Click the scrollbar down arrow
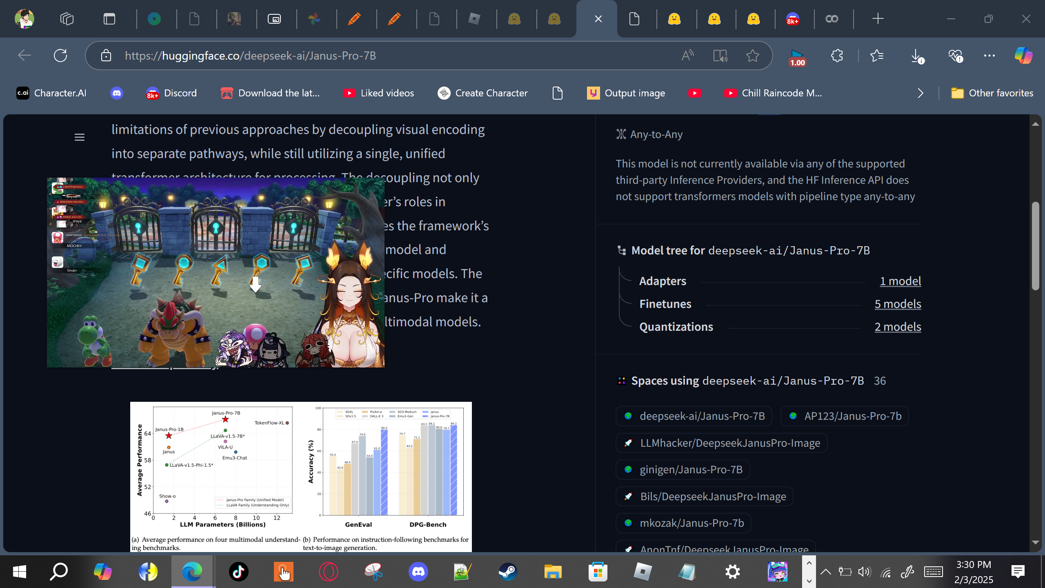Viewport: 1045px width, 588px height. tap(1035, 542)
